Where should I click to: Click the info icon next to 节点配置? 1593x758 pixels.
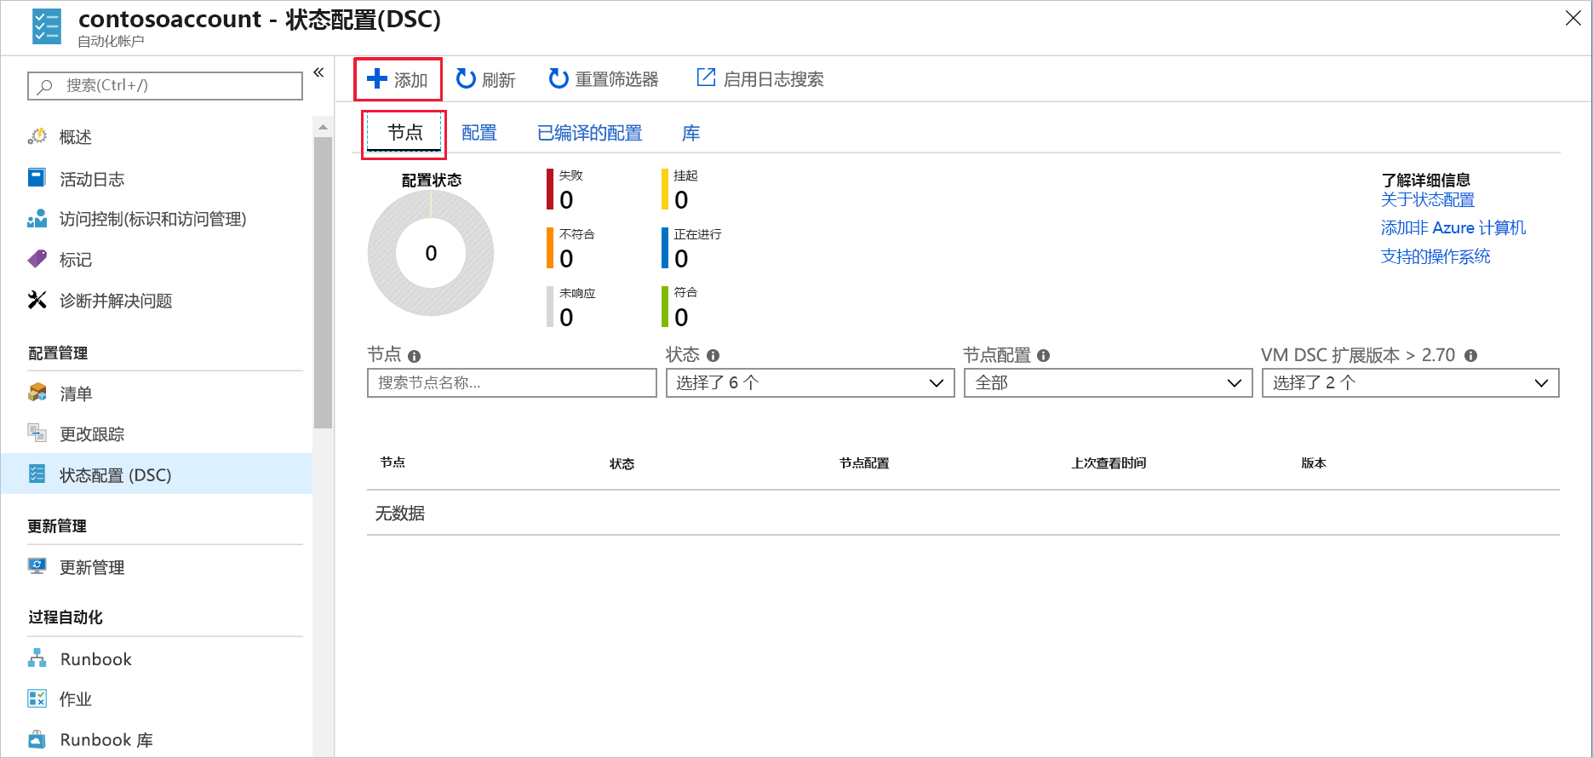[x=1044, y=356]
